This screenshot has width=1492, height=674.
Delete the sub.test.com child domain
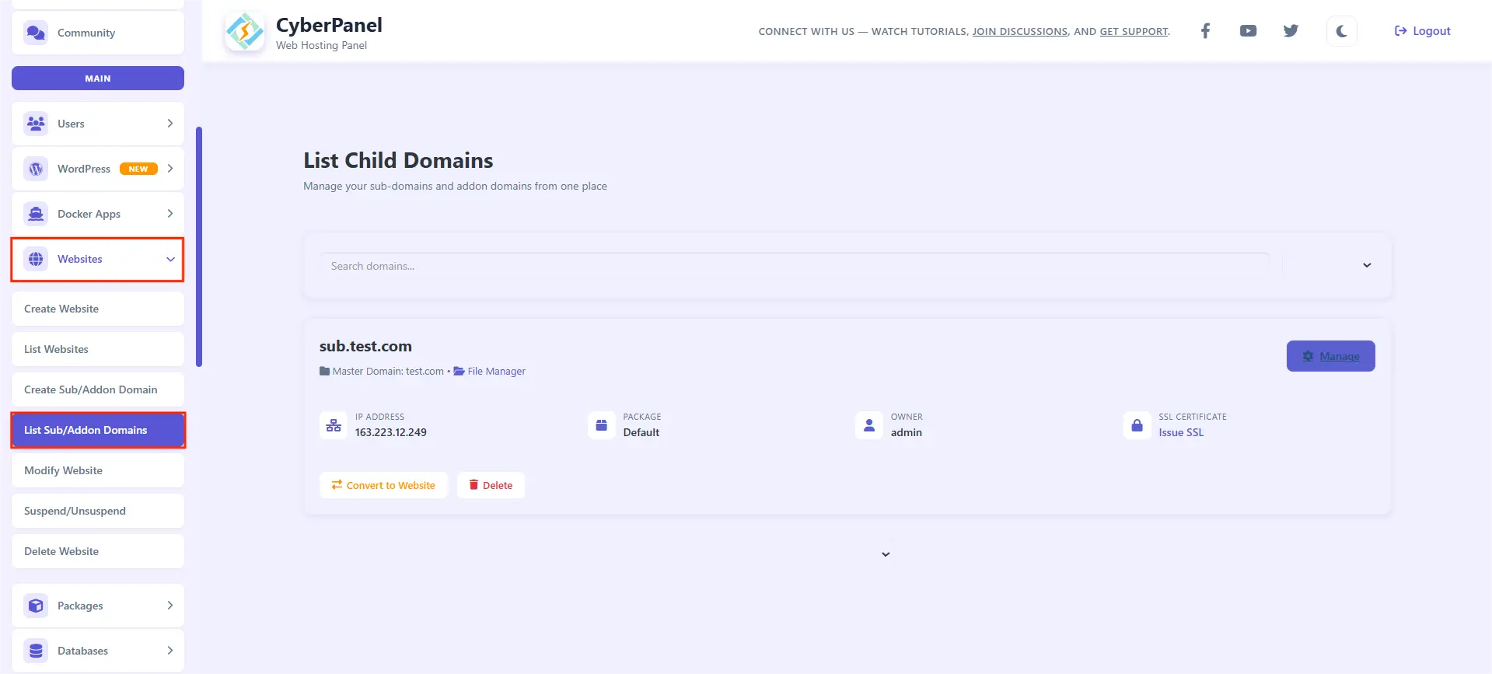[491, 485]
